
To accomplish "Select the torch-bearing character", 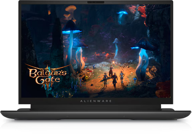I will [111, 71].
